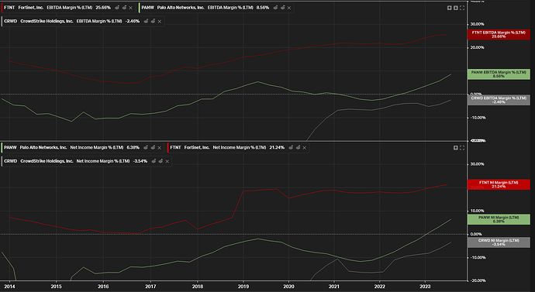Select the red FTNT EBITDA Margin 25.66% axis label
This screenshot has width=535, height=292.
click(x=499, y=34)
